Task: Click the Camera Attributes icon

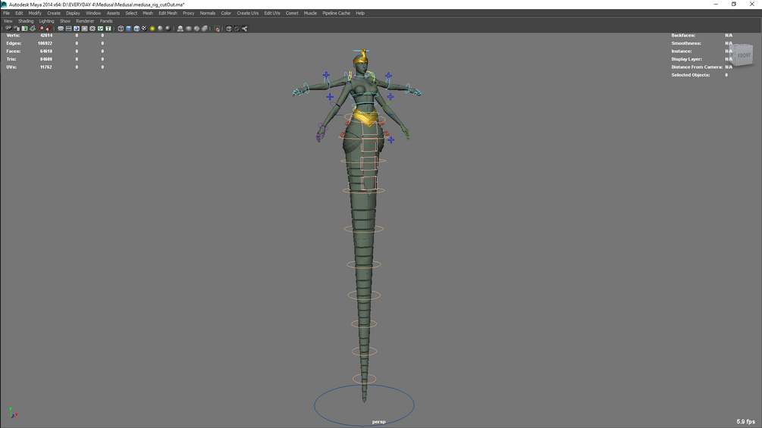Action: pos(16,29)
